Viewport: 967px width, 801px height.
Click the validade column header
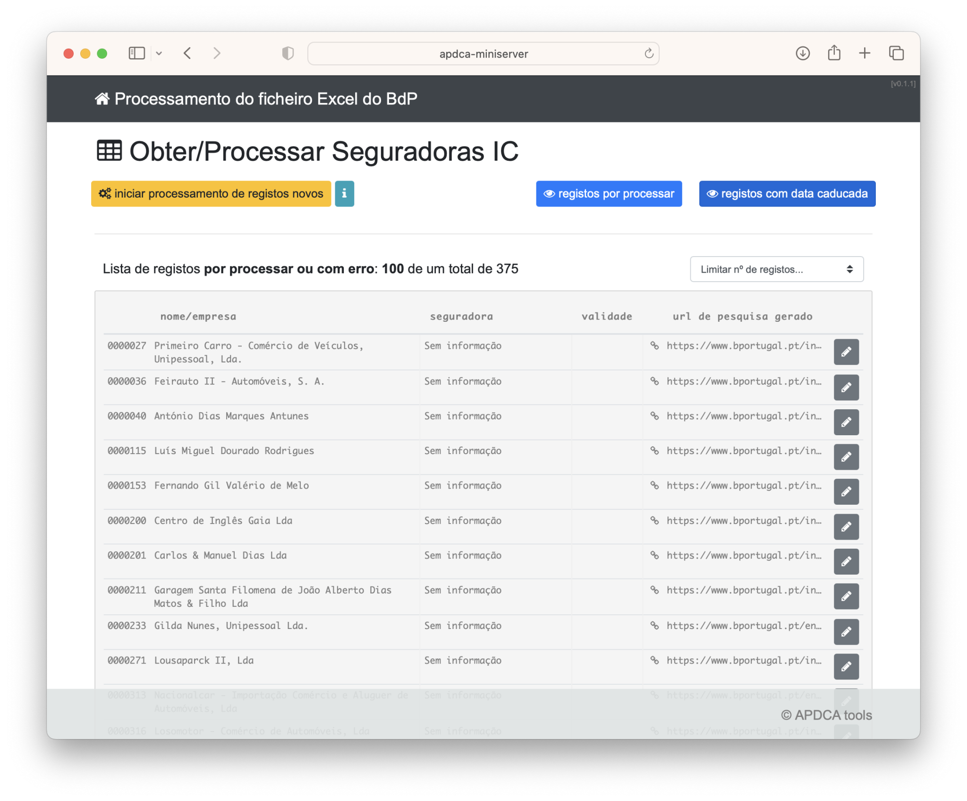pos(607,317)
